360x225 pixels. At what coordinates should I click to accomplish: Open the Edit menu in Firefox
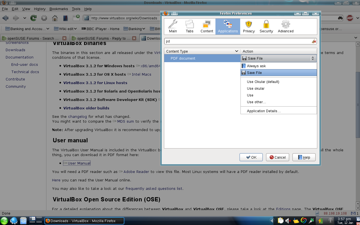click(x=15, y=9)
